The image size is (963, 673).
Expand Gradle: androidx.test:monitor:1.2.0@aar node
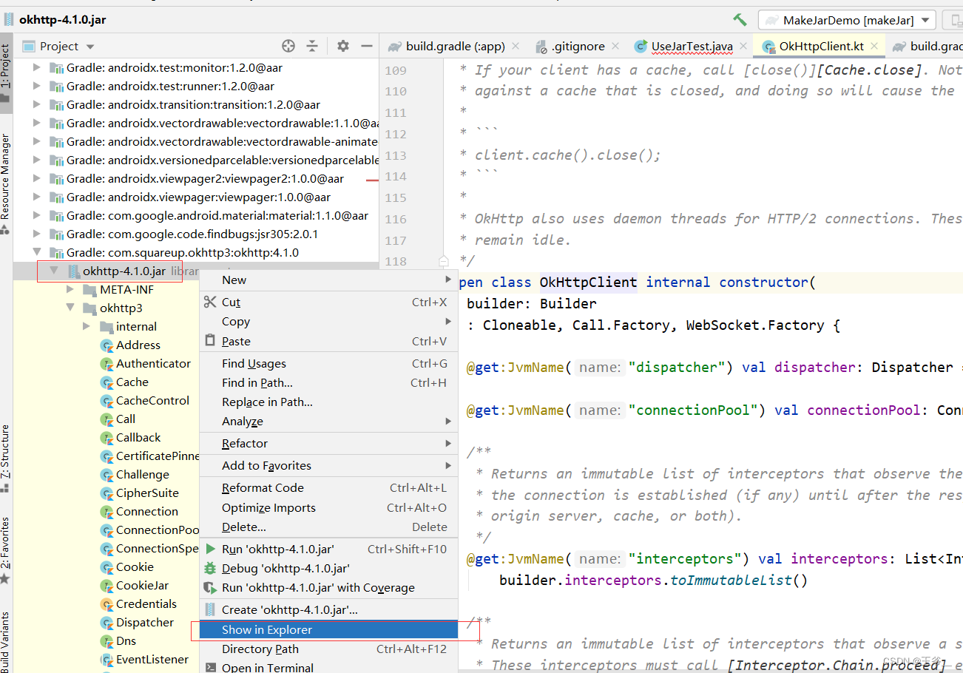click(x=37, y=67)
